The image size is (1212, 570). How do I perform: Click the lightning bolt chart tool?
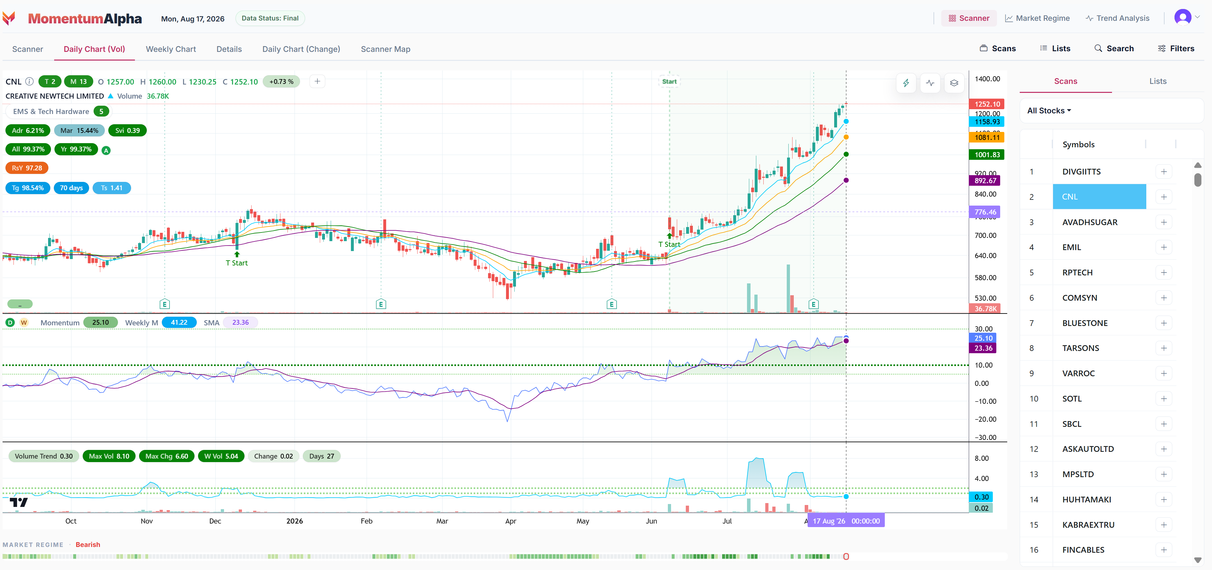pos(906,83)
